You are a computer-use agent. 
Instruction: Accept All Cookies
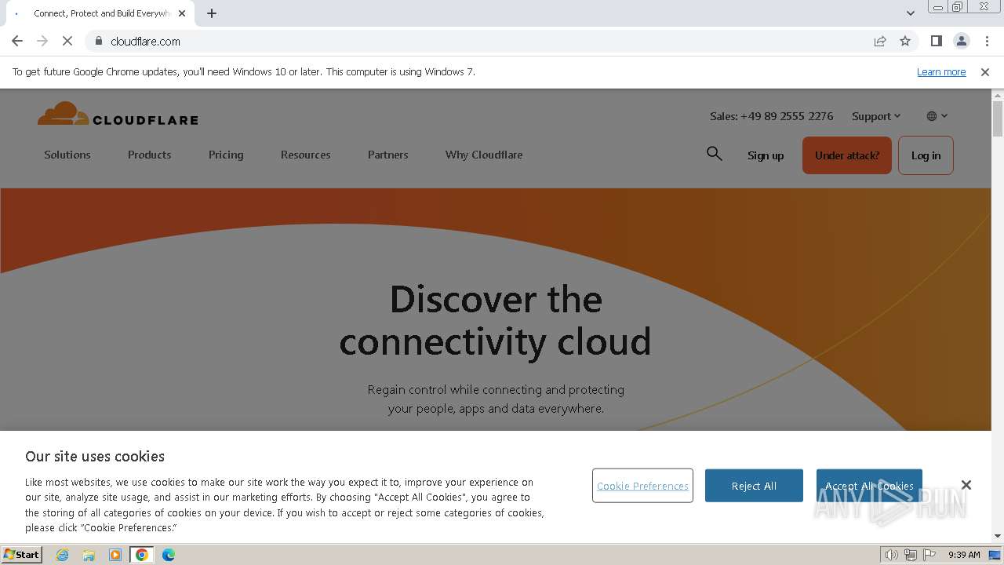(x=869, y=486)
